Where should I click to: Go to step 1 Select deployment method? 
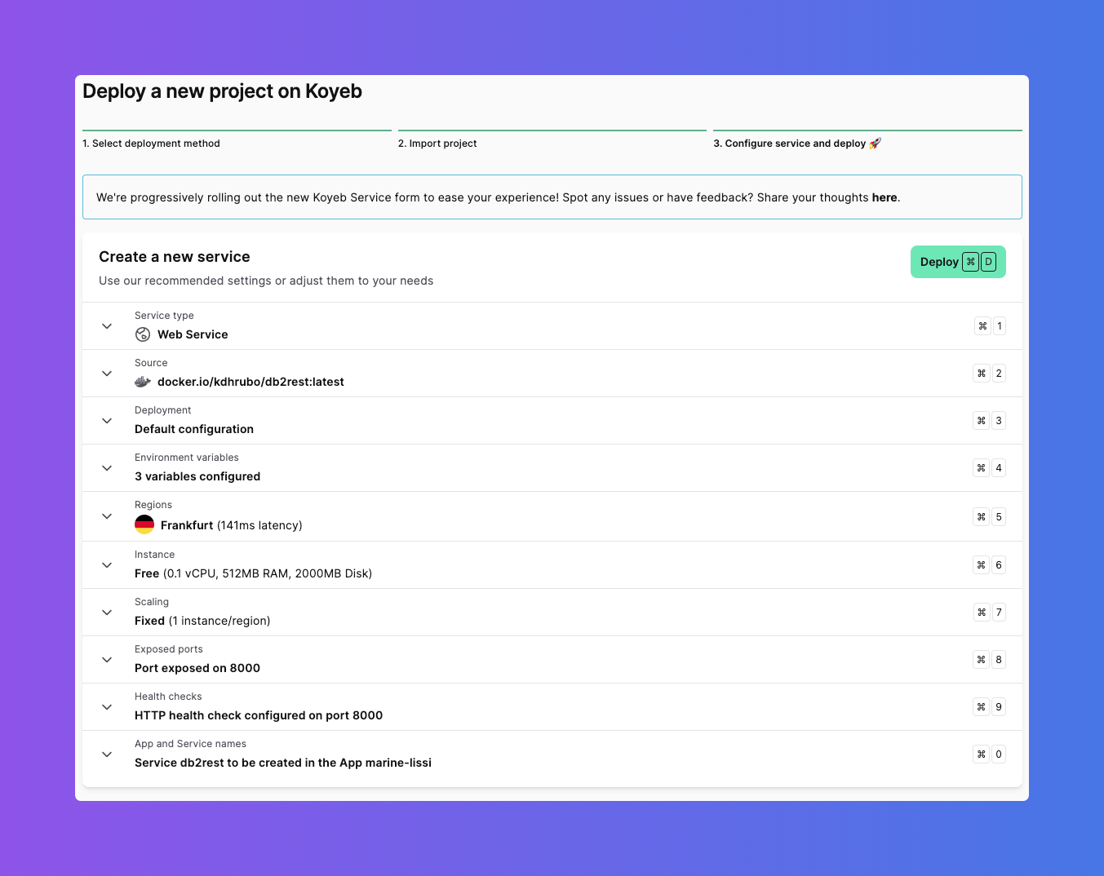[152, 144]
